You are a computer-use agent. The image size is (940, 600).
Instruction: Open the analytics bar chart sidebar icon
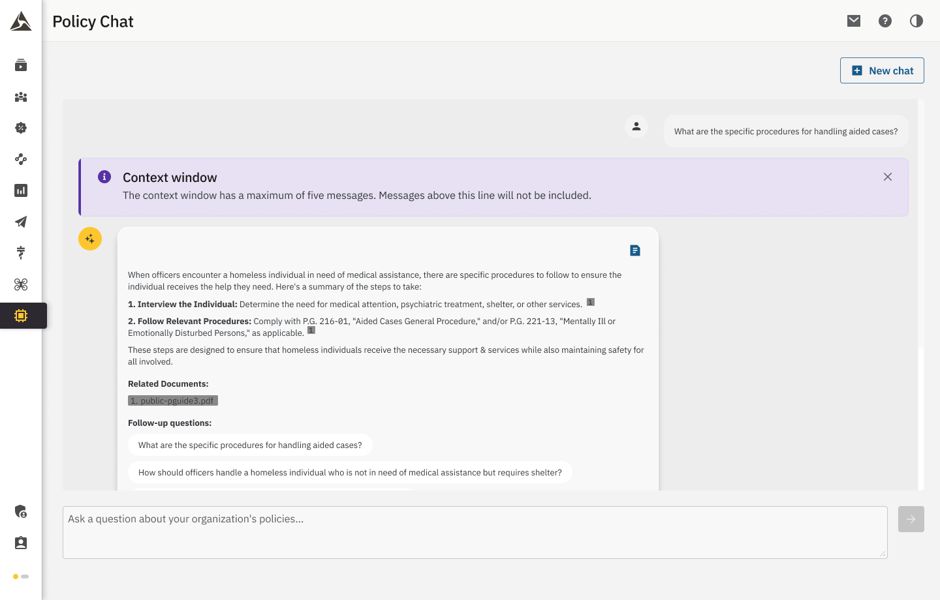pyautogui.click(x=20, y=190)
